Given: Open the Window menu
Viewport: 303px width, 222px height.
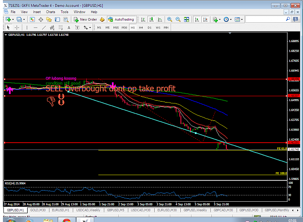Looking at the screenshot, I should 80,12.
